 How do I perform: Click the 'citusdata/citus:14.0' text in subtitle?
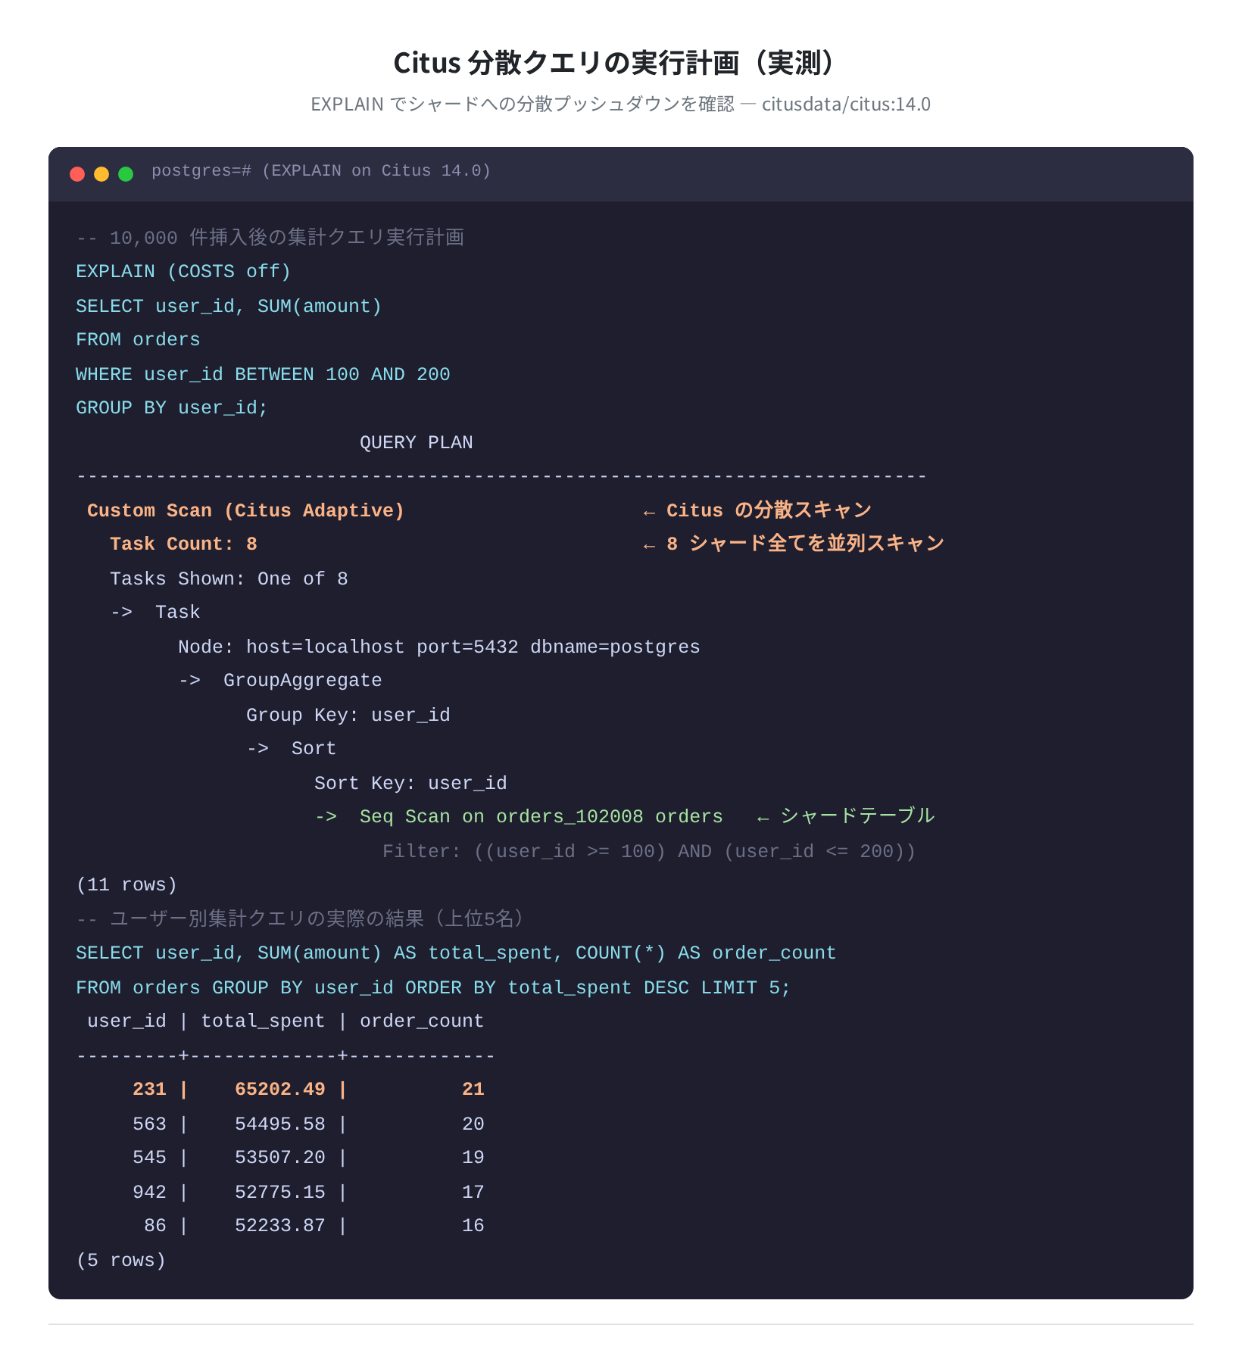tap(846, 104)
